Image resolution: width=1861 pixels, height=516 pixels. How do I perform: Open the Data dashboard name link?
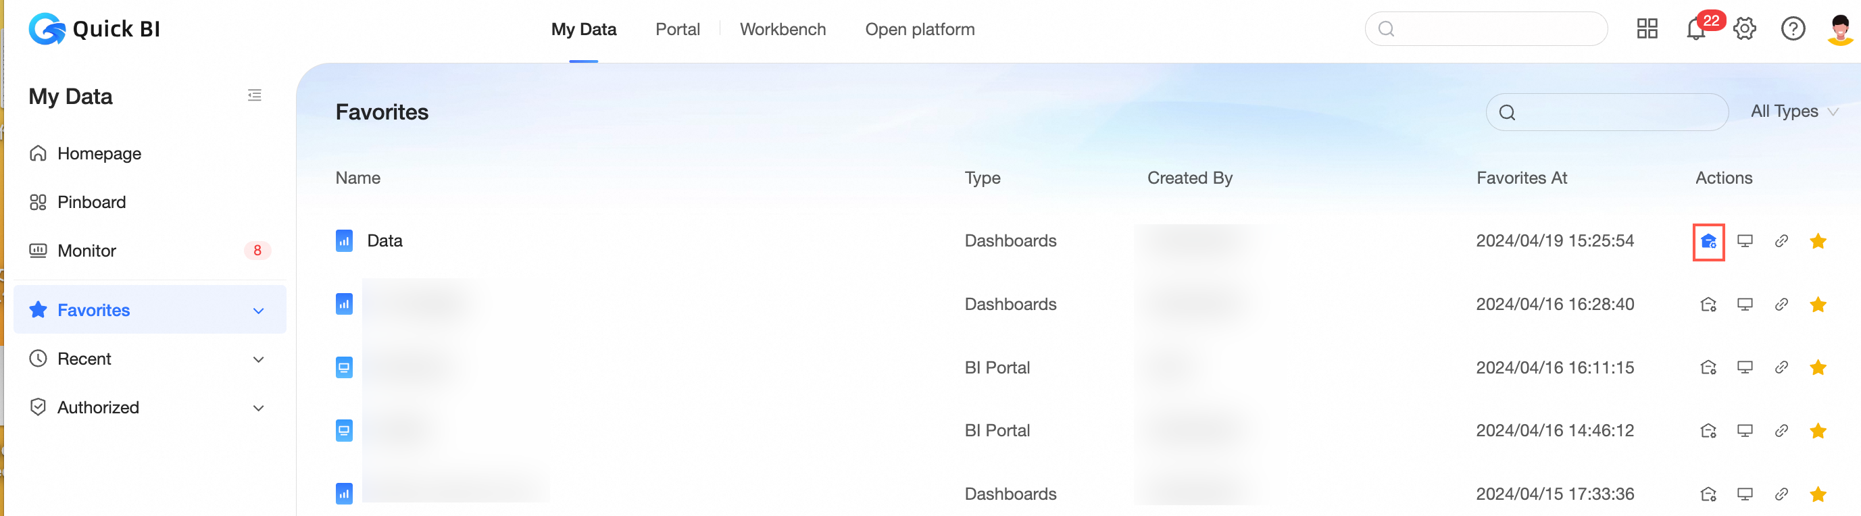click(384, 241)
